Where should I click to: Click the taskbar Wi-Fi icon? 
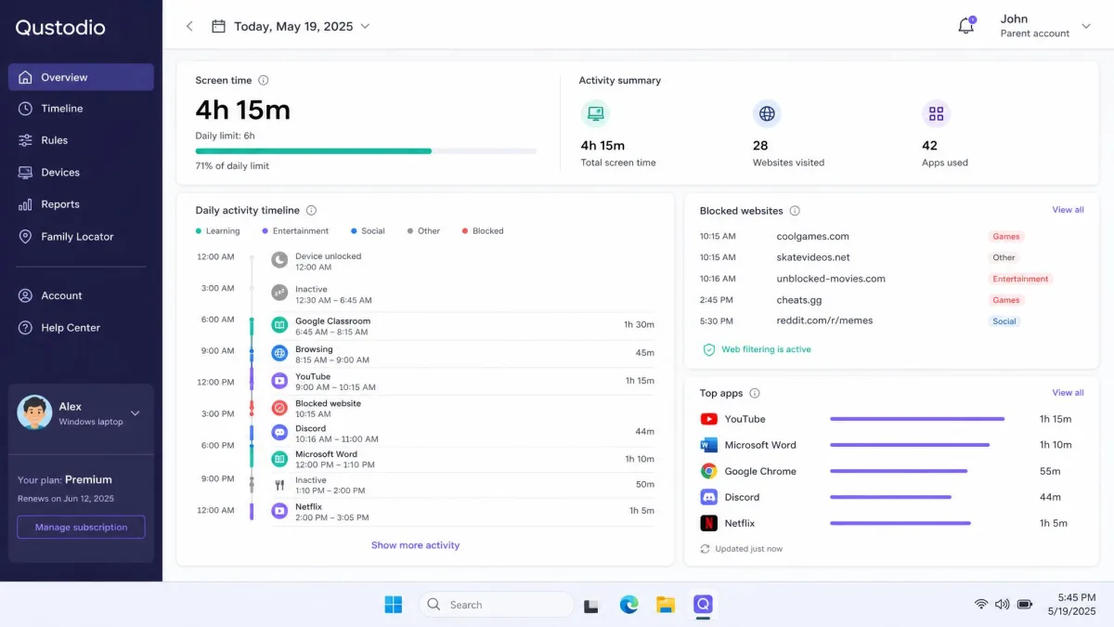pos(980,605)
